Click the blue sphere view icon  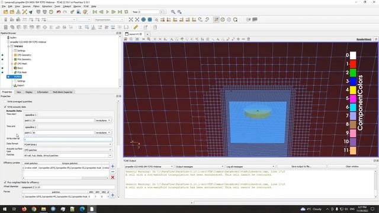(143, 20)
